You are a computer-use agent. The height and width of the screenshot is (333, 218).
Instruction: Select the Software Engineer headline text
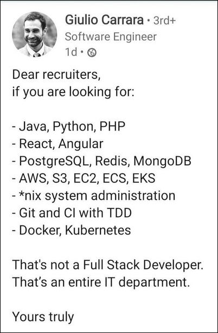[x=111, y=37]
